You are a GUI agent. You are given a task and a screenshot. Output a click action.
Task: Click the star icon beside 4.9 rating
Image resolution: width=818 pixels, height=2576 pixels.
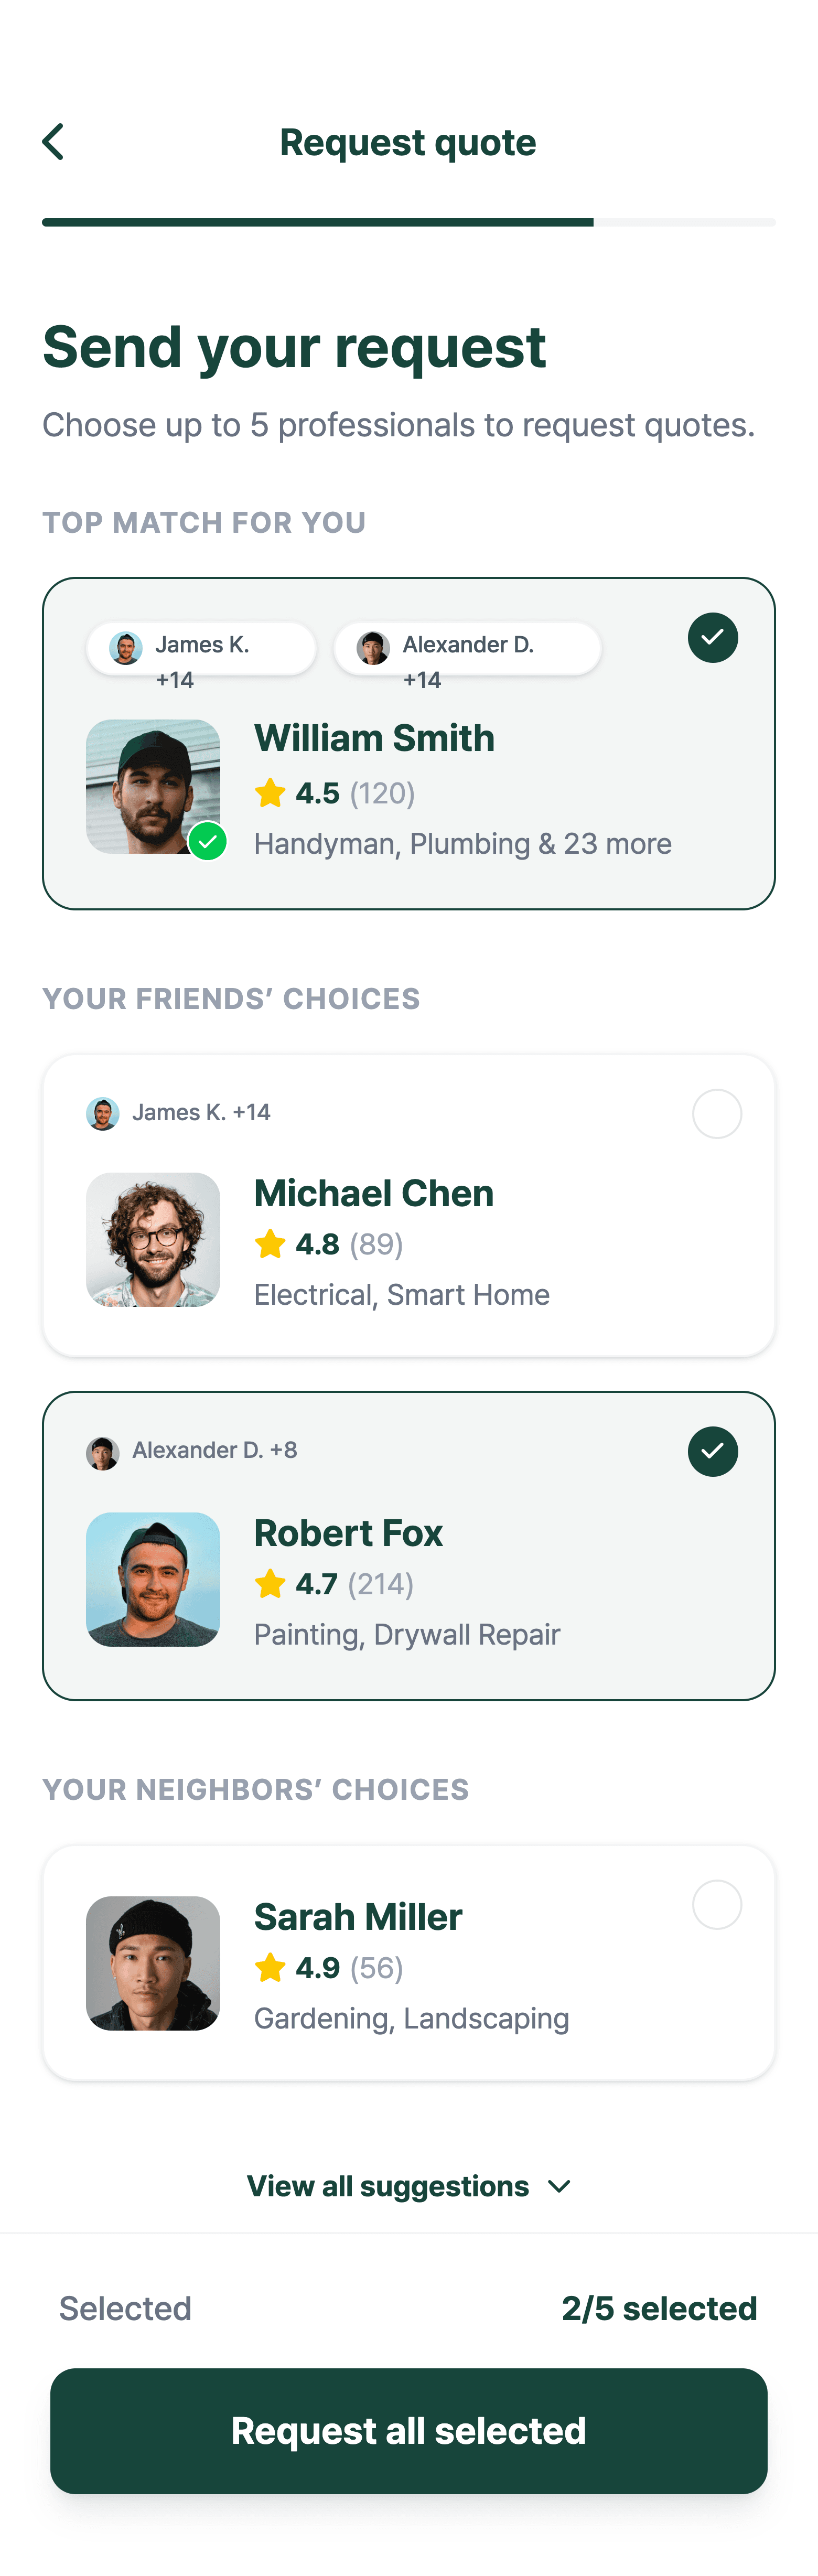tap(270, 1968)
